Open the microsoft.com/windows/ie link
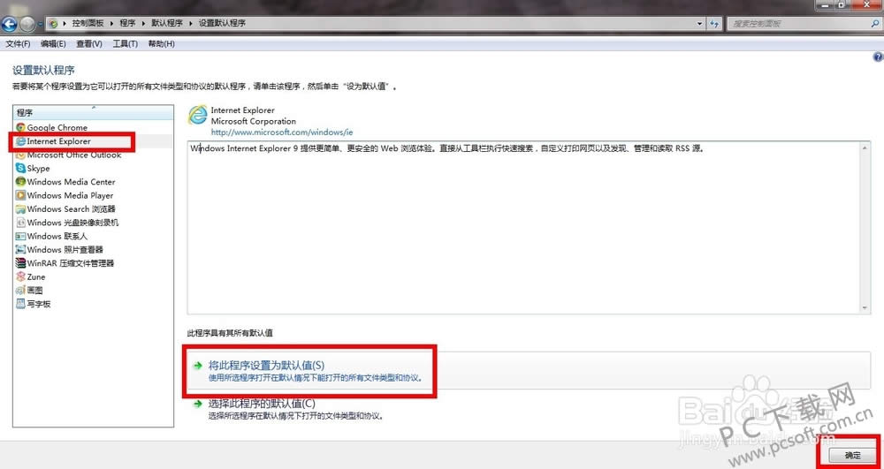Viewport: 884px width, 469px height. click(x=281, y=132)
